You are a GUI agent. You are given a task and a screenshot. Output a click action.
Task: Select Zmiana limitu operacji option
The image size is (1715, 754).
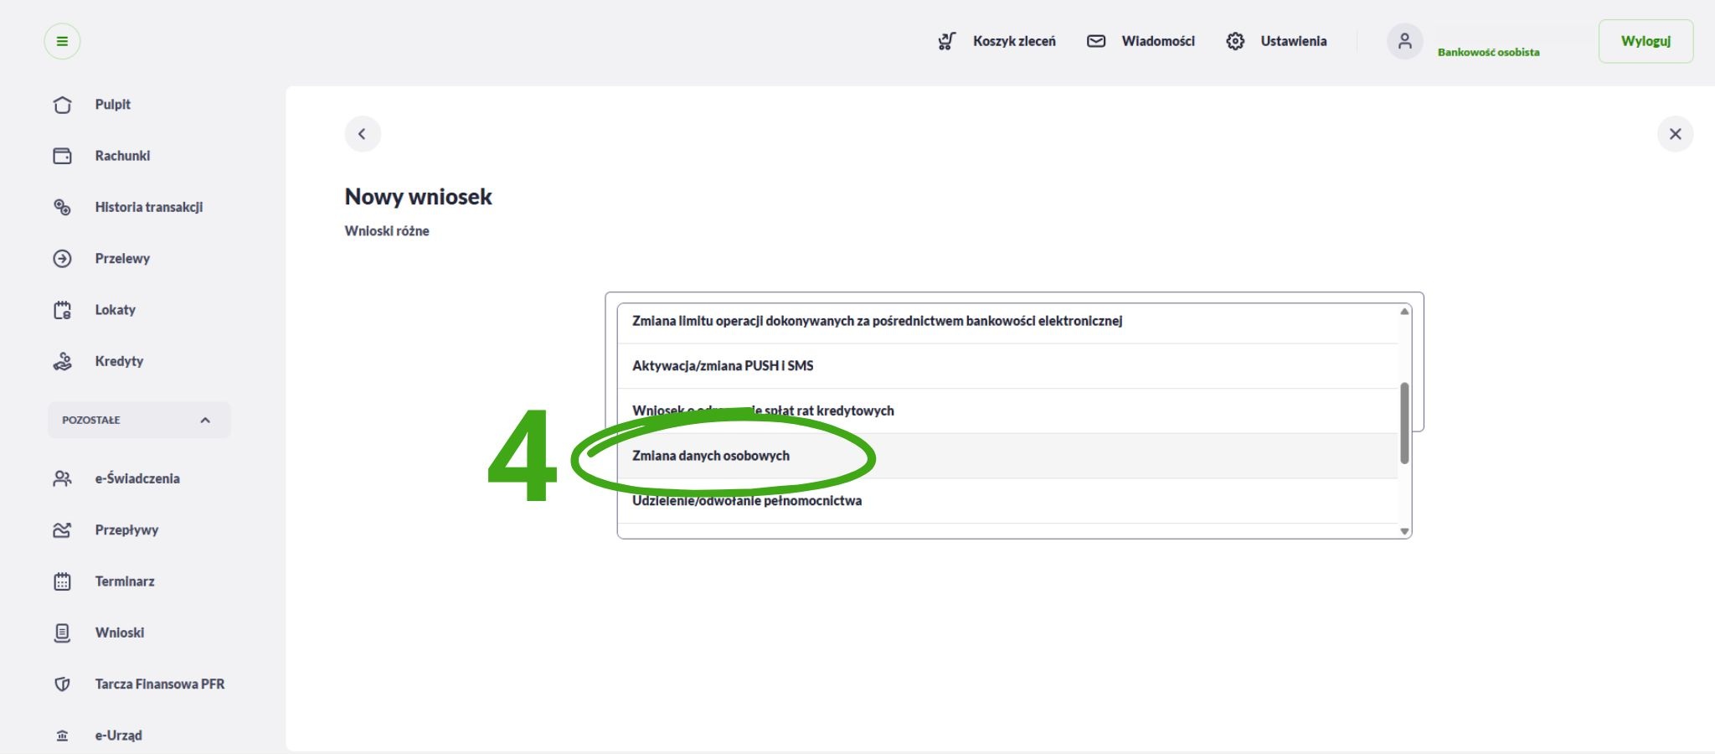coord(1007,323)
